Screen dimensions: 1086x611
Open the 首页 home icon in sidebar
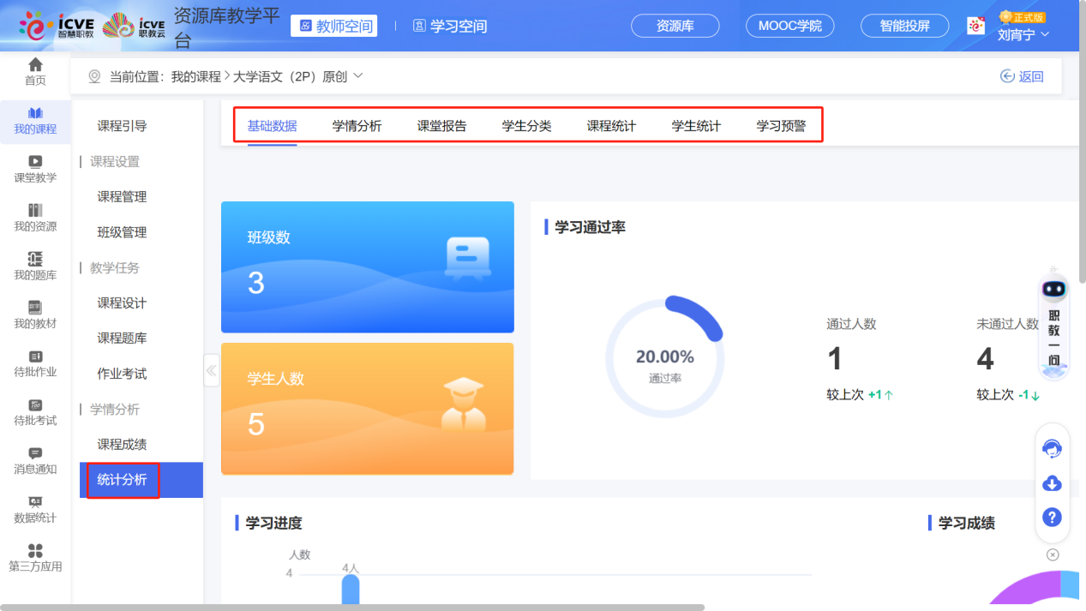pyautogui.click(x=34, y=69)
